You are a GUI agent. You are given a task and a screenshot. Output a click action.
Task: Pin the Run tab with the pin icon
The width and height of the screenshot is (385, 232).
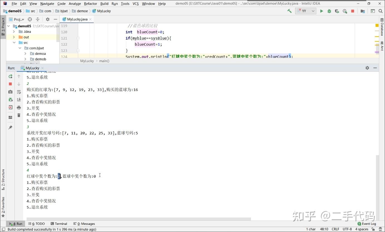pyautogui.click(x=10, y=127)
